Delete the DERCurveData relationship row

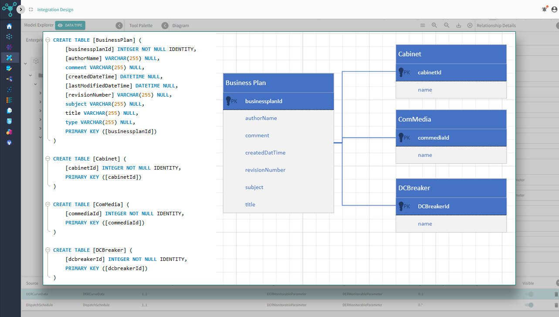tap(556, 294)
